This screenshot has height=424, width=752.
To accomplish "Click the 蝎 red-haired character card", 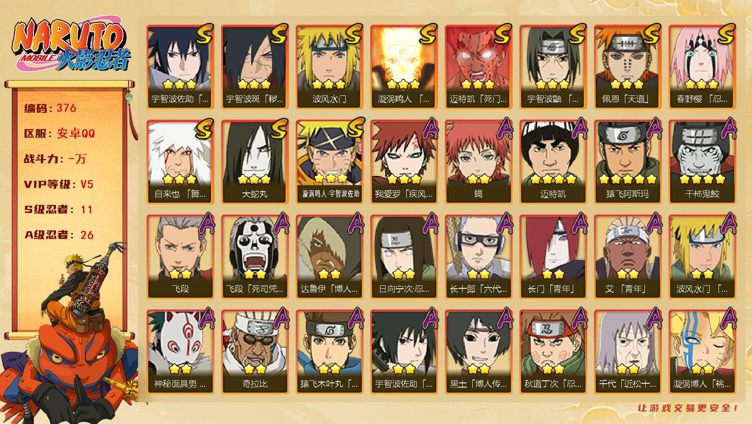I will [478, 162].
